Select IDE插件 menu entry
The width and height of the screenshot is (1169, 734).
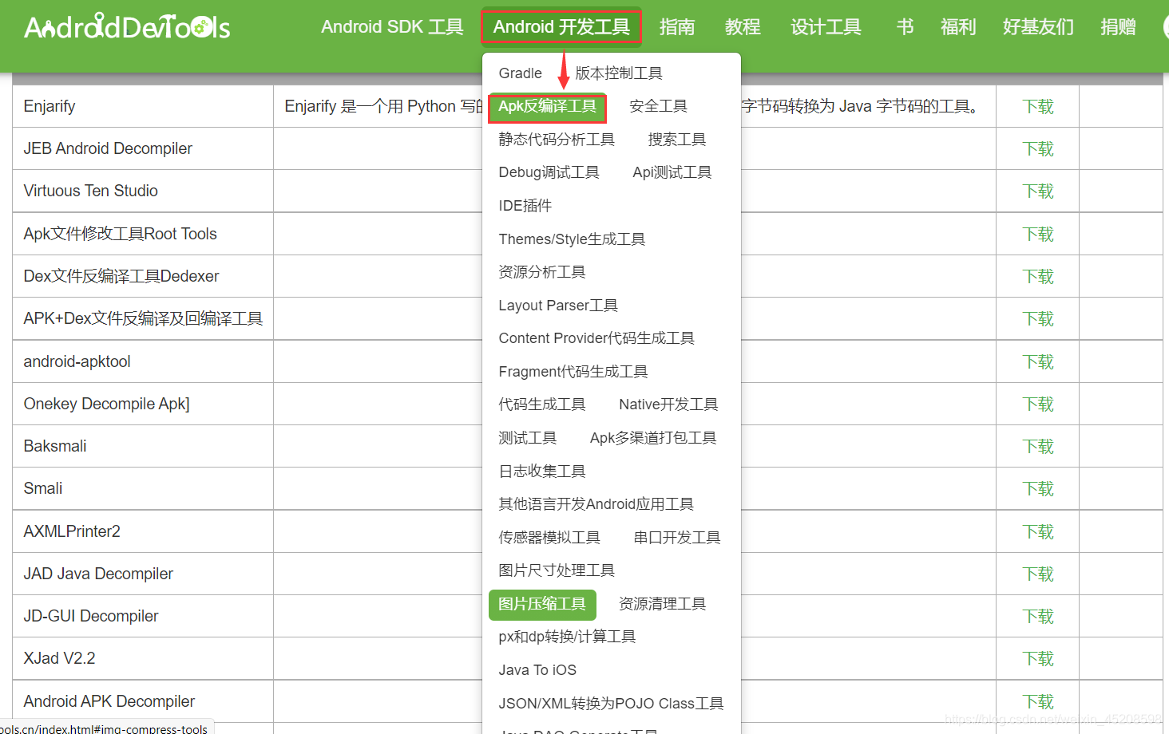525,206
